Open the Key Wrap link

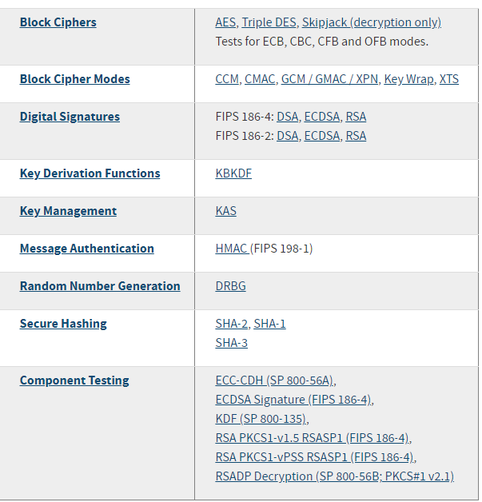[408, 79]
